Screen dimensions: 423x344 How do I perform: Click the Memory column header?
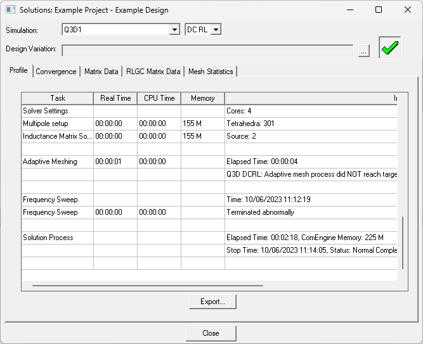click(202, 98)
